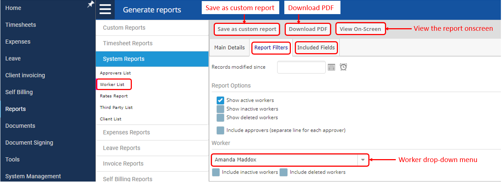Click the Records modified since field
502x183 pixels.
click(301, 67)
